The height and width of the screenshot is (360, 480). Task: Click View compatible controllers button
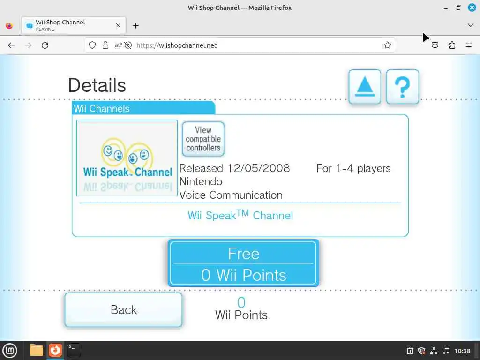(x=203, y=139)
